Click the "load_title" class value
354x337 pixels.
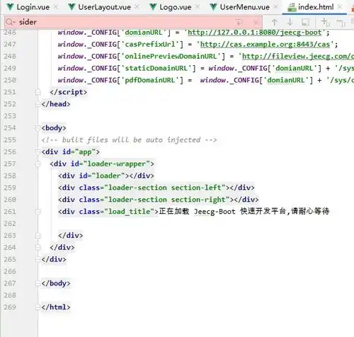pyautogui.click(x=129, y=212)
